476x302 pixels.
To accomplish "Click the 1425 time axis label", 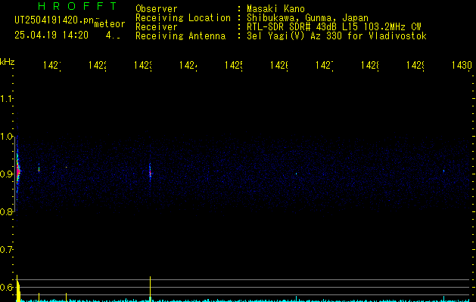I will (x=233, y=66).
